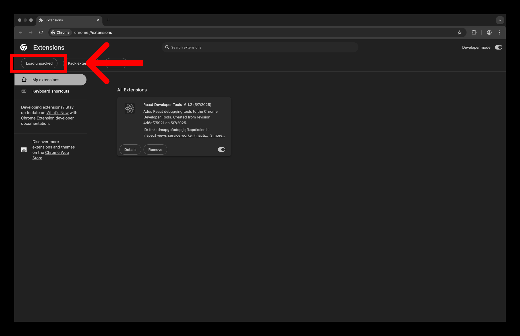The image size is (520, 336).
Task: Toggle Developer mode switch
Action: 498,47
